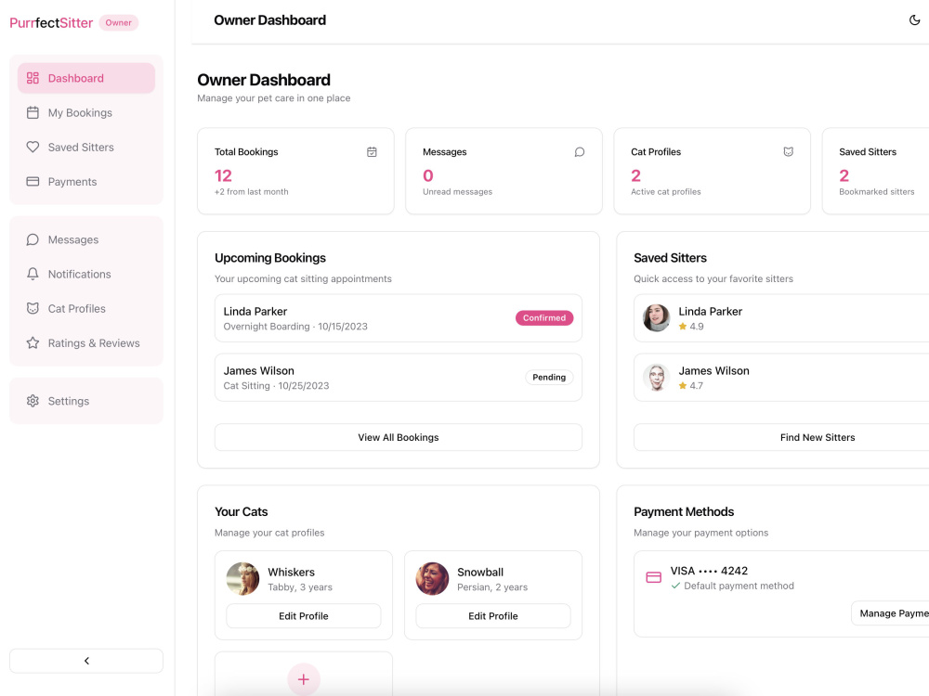Go to My Bookings in the sidebar
This screenshot has width=929, height=696.
tap(86, 112)
